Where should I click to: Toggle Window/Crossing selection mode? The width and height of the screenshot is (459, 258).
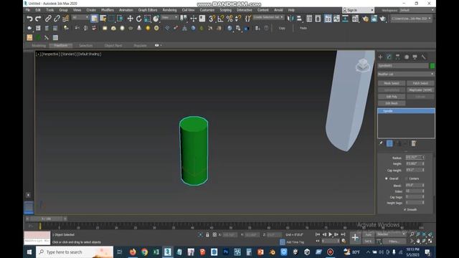pyautogui.click(x=120, y=19)
